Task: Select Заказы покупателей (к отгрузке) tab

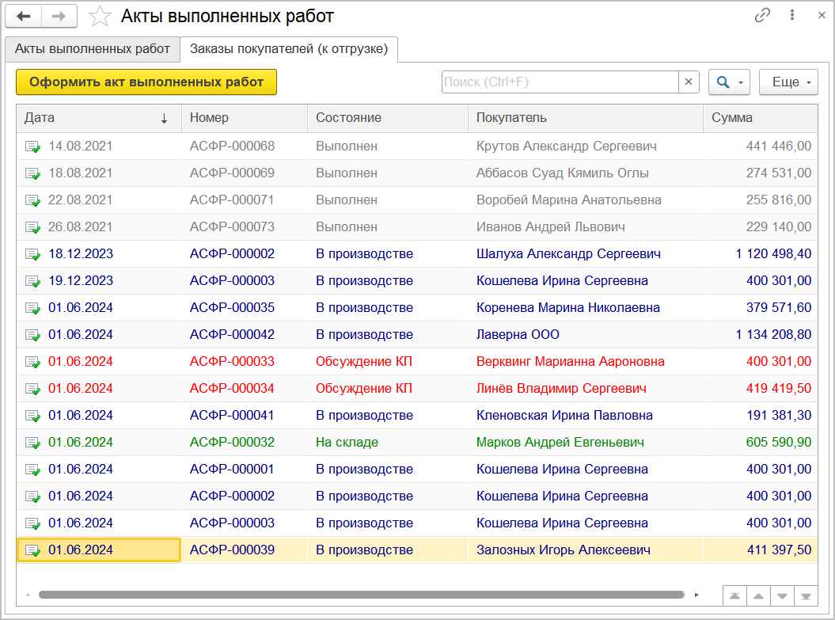Action: point(289,49)
